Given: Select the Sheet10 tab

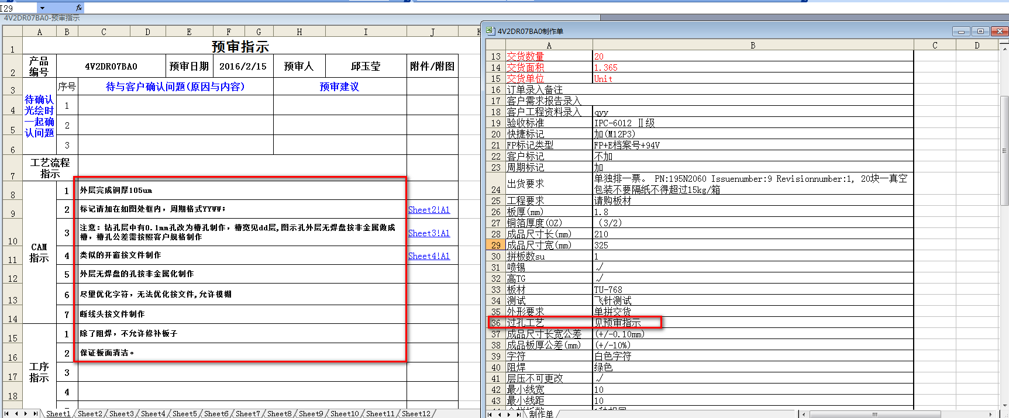Looking at the screenshot, I should pos(344,413).
